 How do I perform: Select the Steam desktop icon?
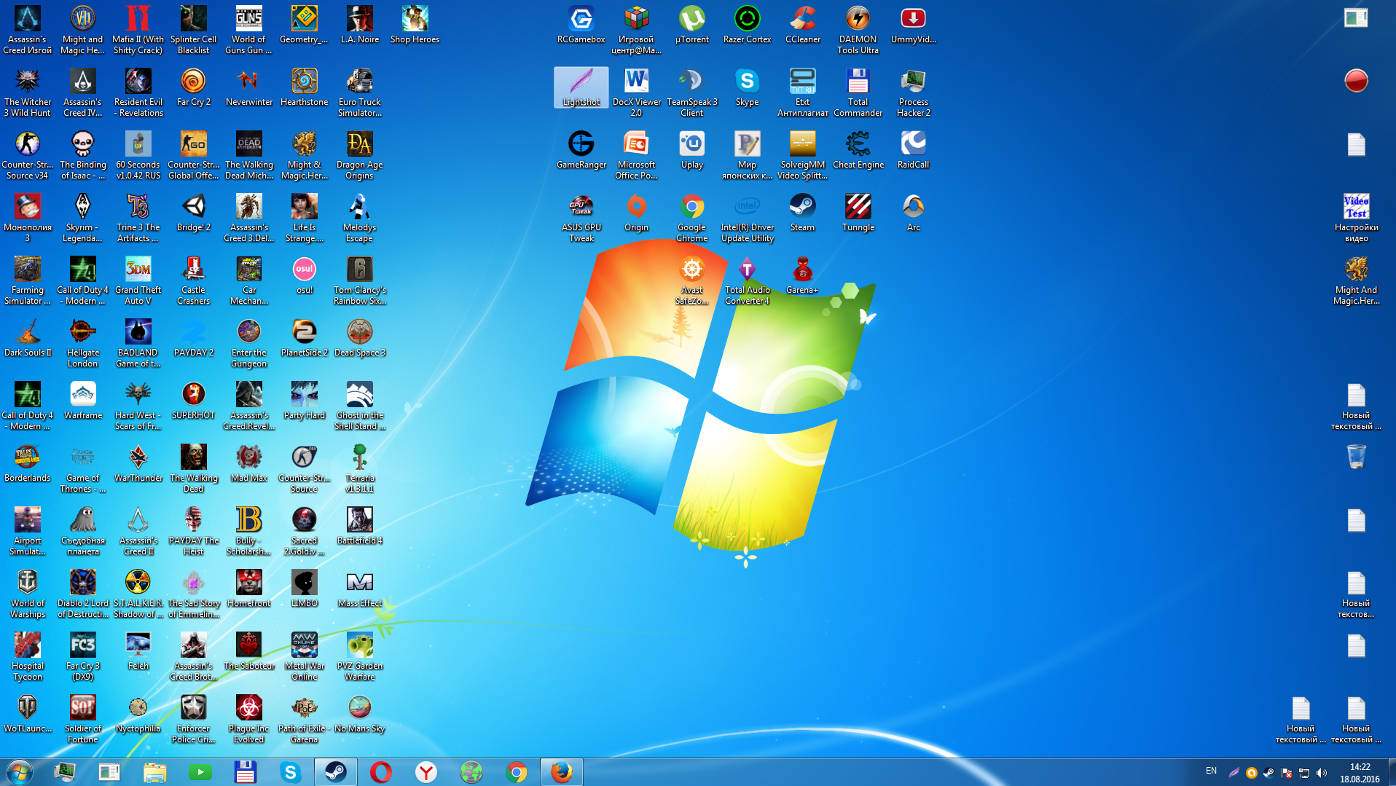802,213
